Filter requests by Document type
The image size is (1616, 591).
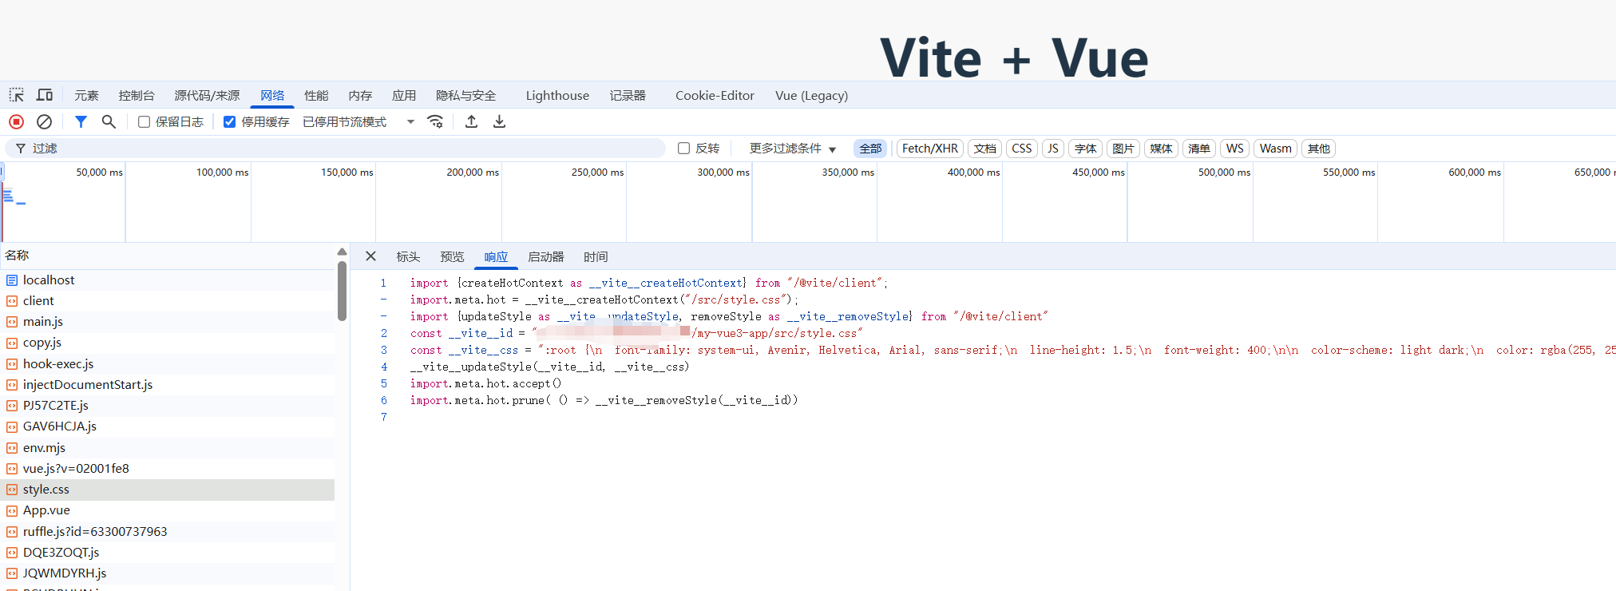coord(985,149)
